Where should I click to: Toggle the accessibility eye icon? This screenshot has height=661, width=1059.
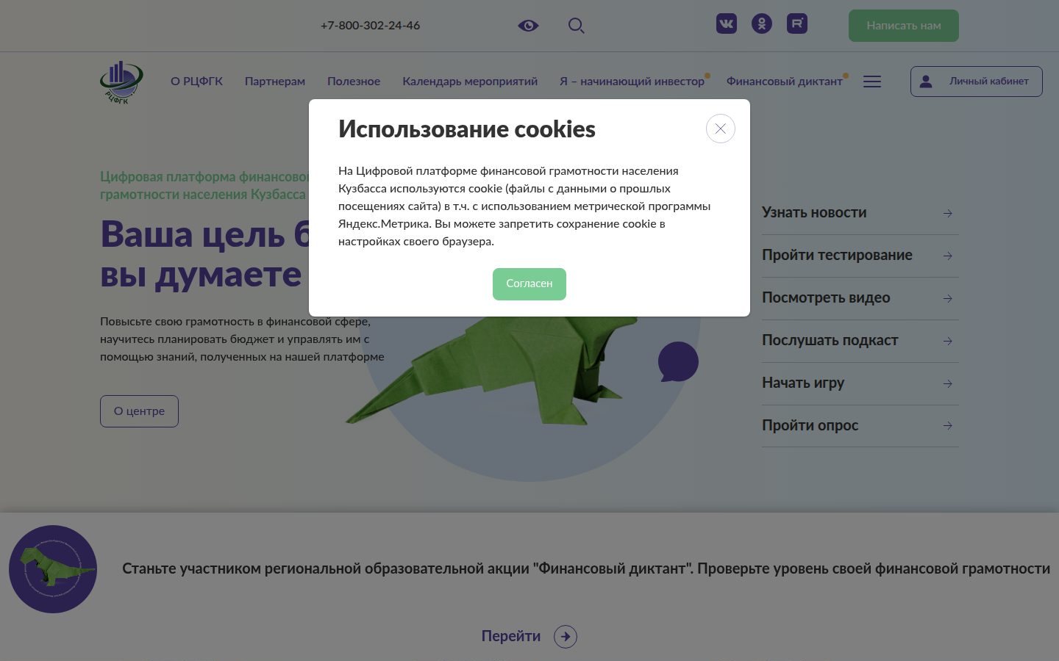[528, 26]
